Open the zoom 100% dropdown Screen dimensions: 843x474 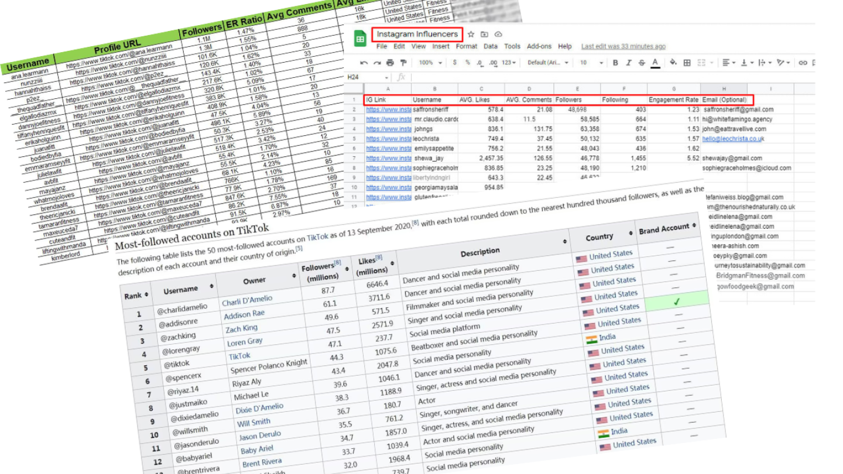click(430, 63)
